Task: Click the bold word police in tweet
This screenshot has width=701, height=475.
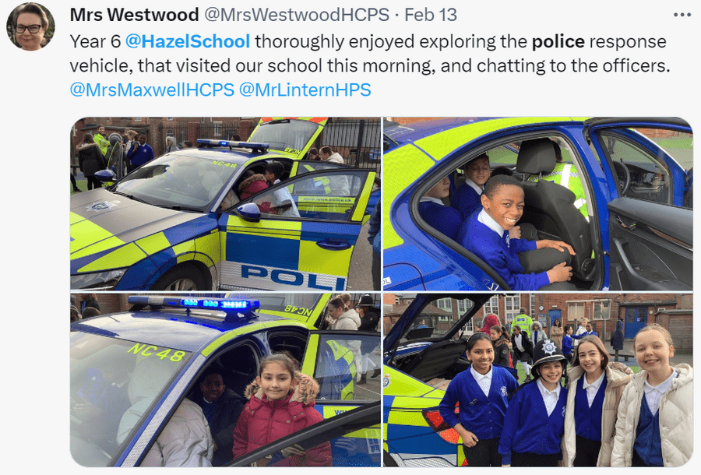Action: click(x=558, y=41)
